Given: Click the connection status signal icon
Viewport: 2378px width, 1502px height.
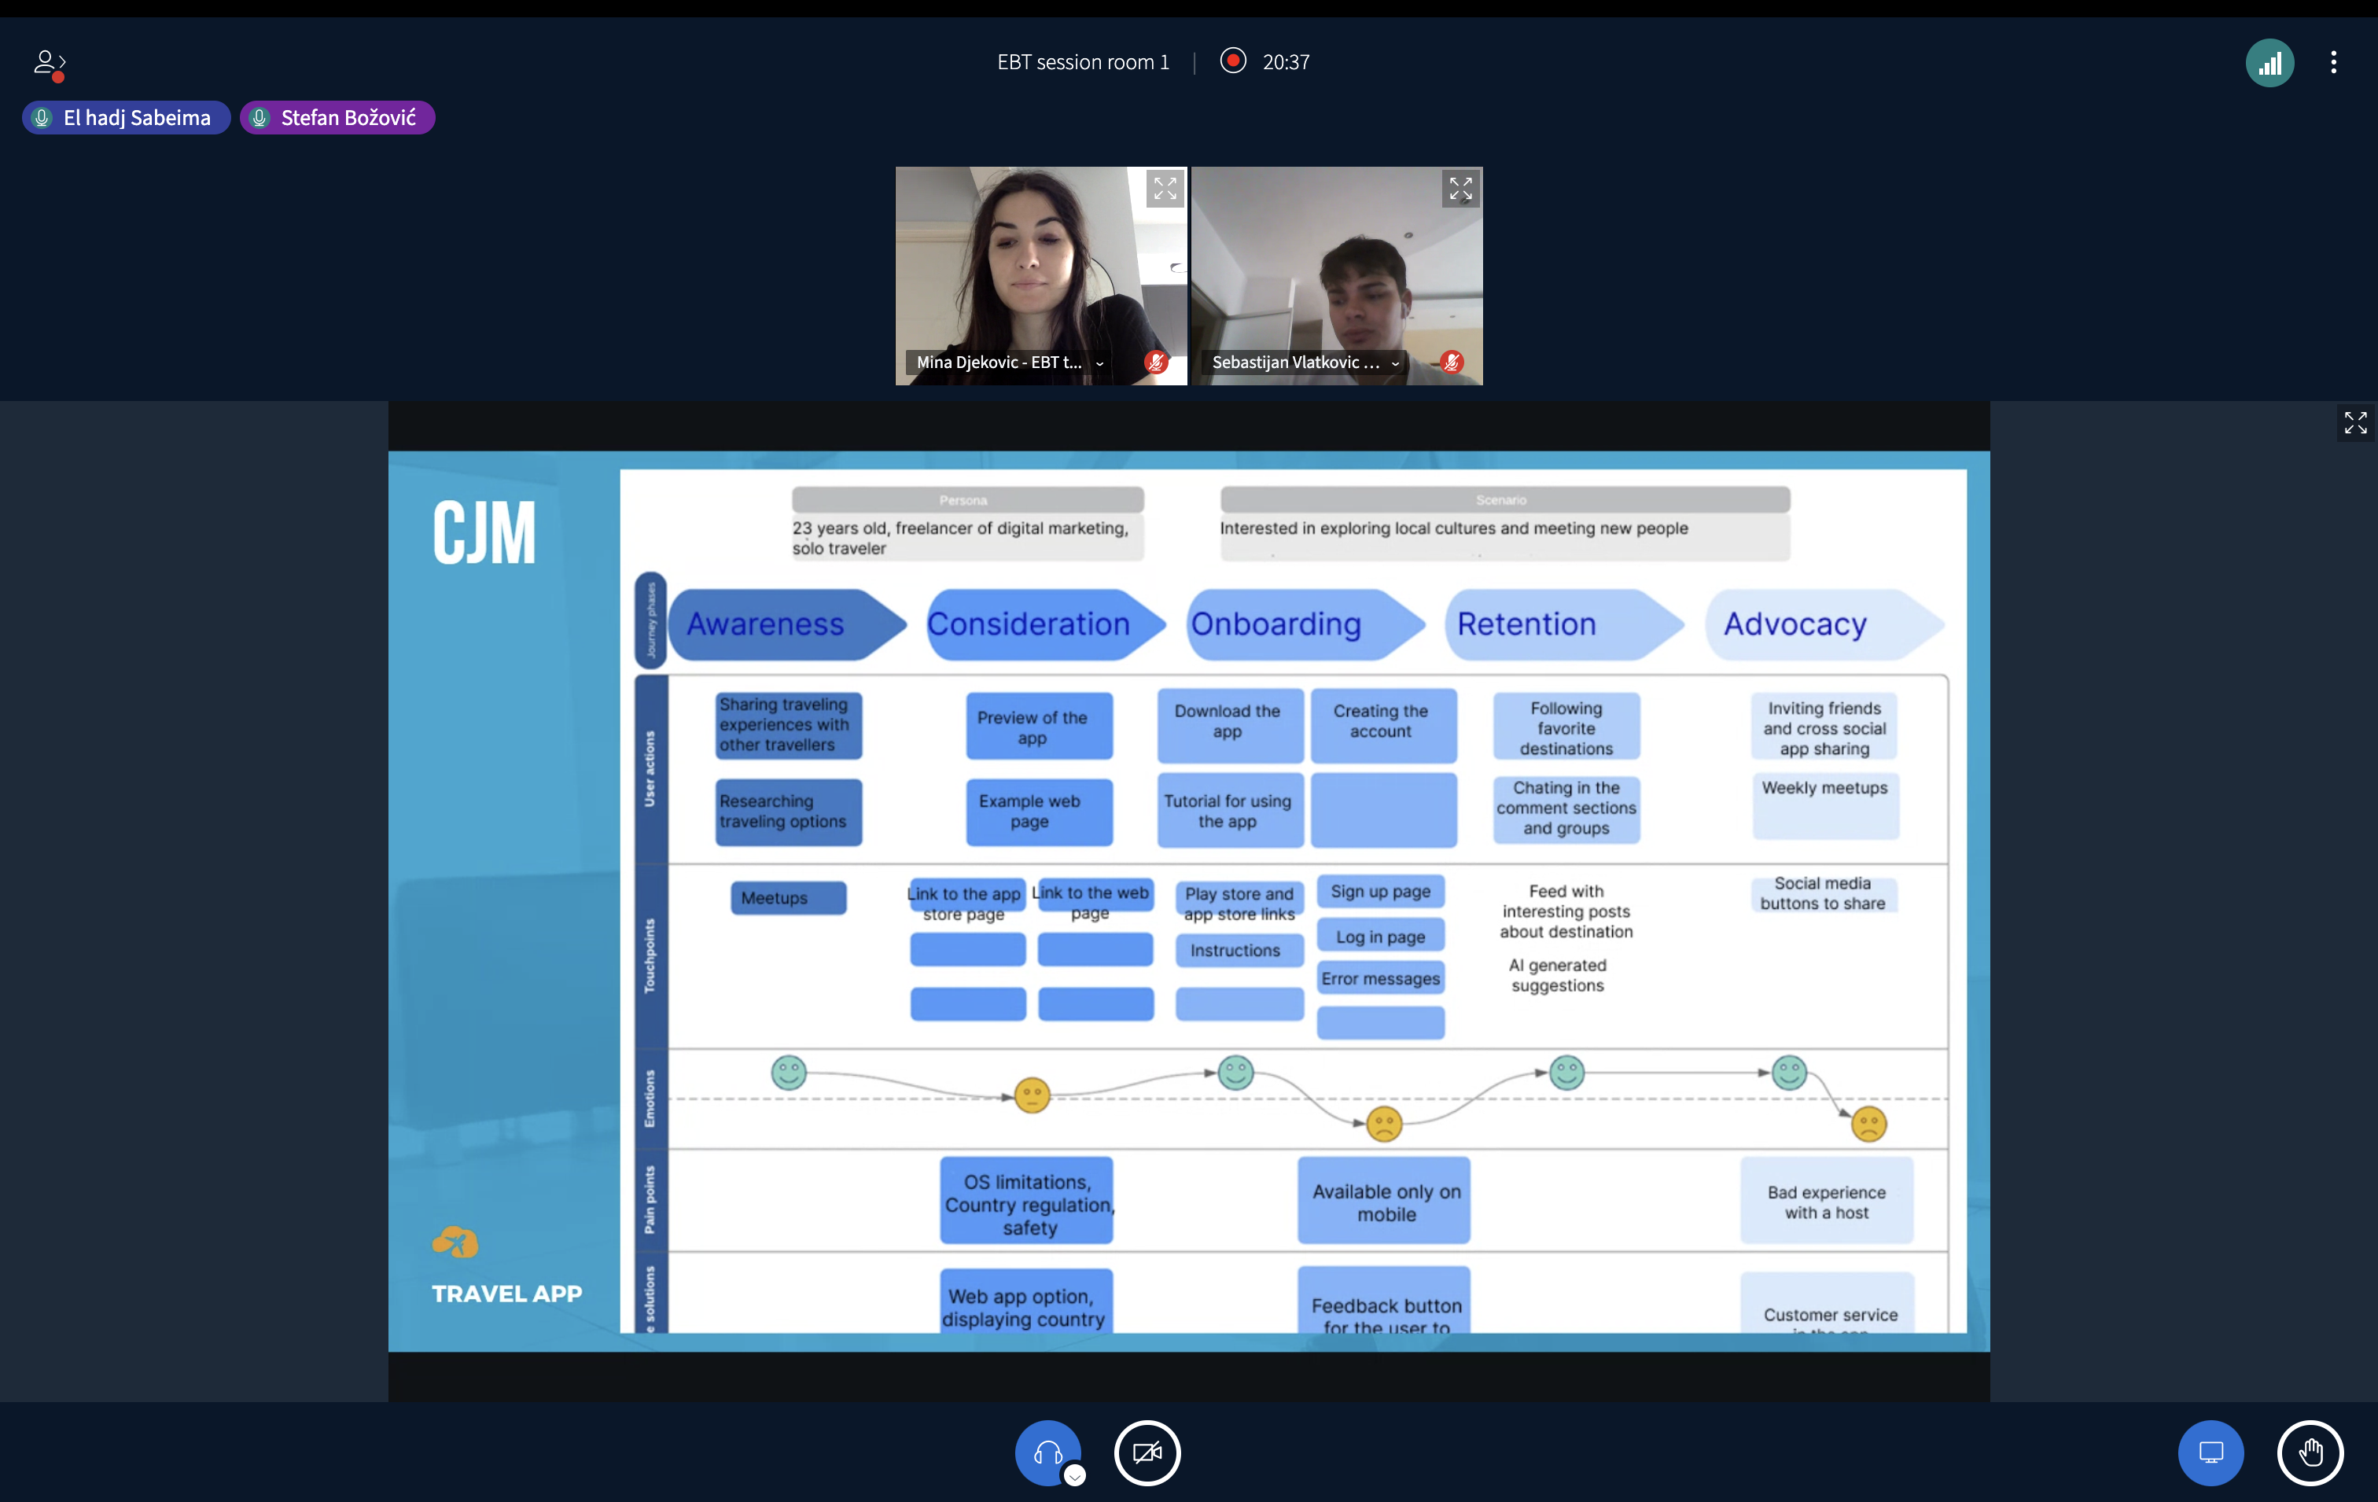Looking at the screenshot, I should pyautogui.click(x=2269, y=63).
